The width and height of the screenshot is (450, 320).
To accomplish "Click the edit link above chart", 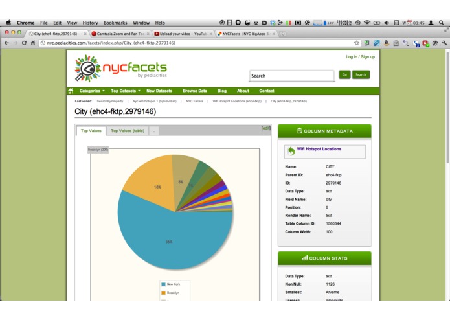I will coord(265,128).
